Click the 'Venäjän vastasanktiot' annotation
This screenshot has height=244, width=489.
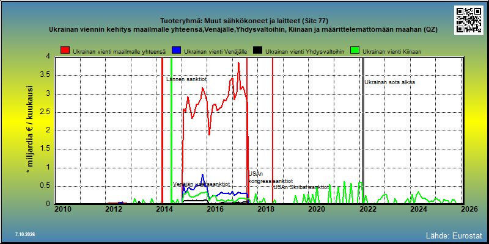click(x=202, y=184)
